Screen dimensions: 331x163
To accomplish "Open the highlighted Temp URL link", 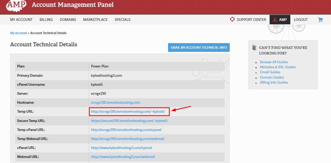I will [x=128, y=112].
